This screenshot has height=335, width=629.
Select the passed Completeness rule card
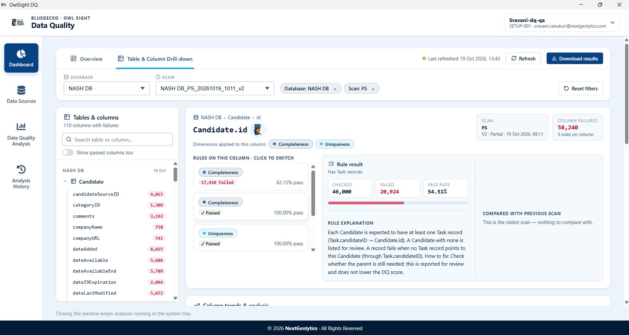251,207
